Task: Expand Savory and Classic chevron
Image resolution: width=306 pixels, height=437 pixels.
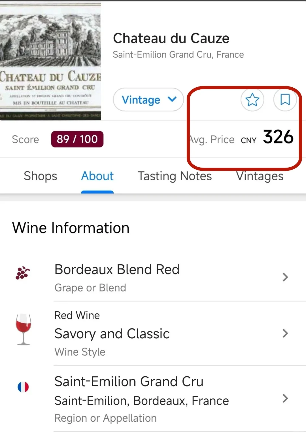Action: (285, 333)
